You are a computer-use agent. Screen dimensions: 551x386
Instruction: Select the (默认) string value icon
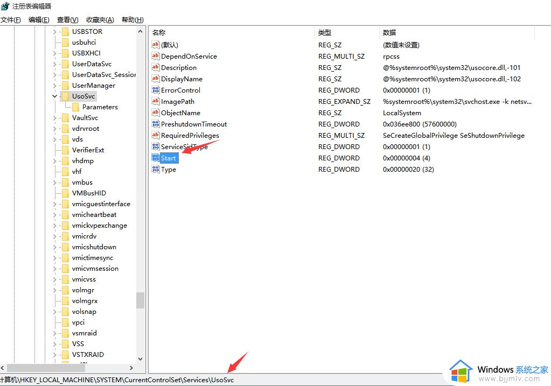point(155,45)
